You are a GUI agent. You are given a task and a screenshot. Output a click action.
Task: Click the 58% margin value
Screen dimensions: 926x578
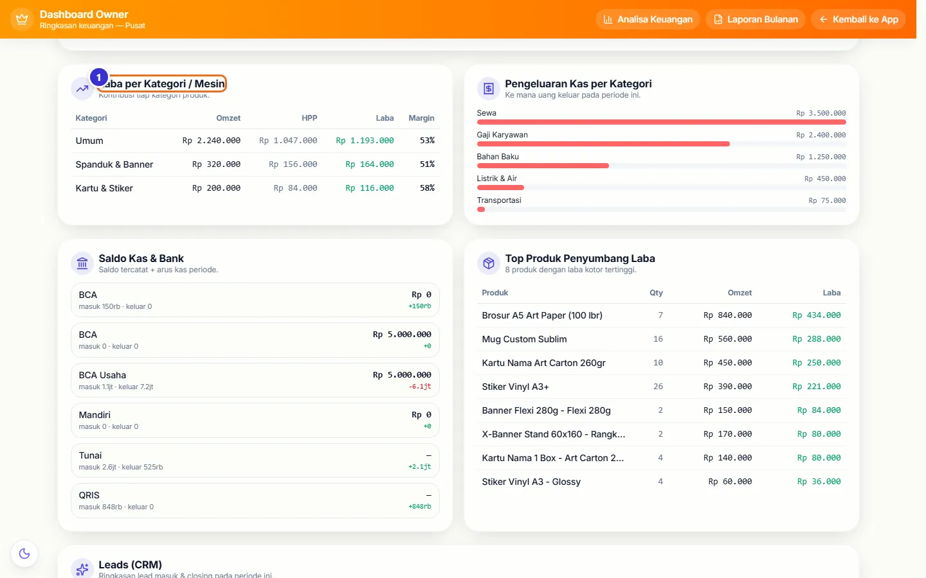(x=427, y=188)
